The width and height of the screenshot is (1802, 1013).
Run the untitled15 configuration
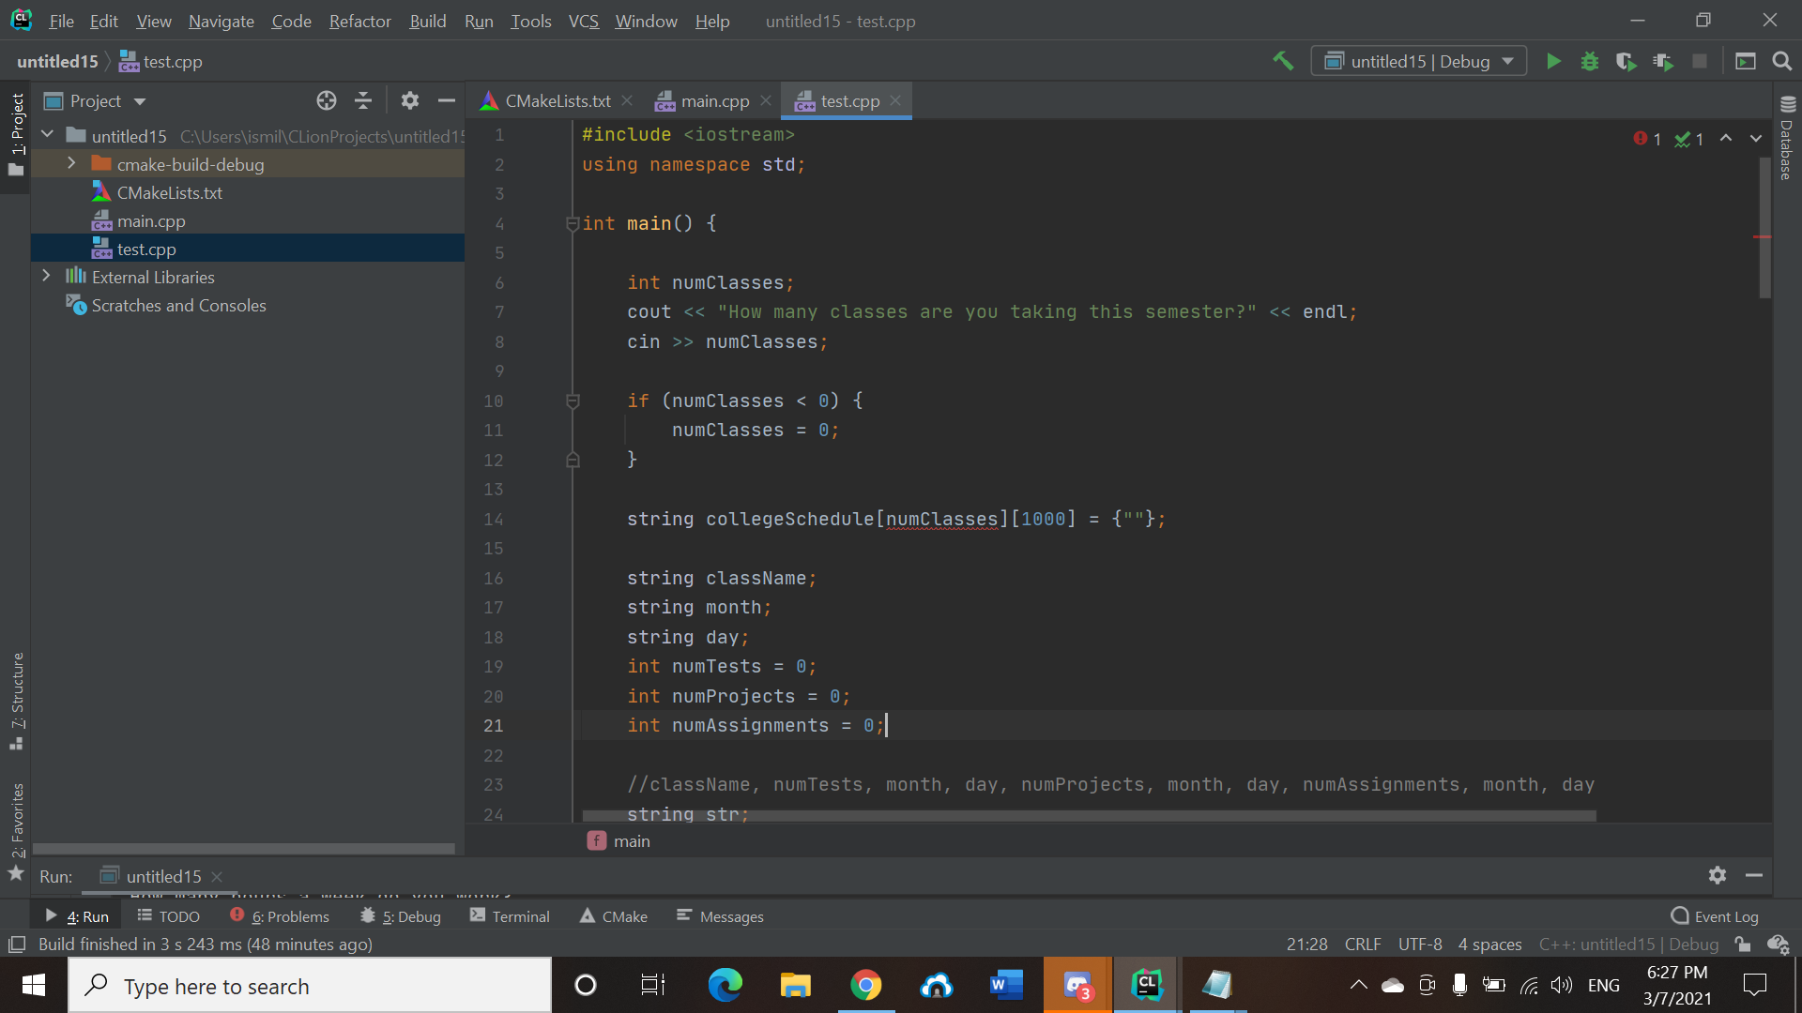point(1553,61)
